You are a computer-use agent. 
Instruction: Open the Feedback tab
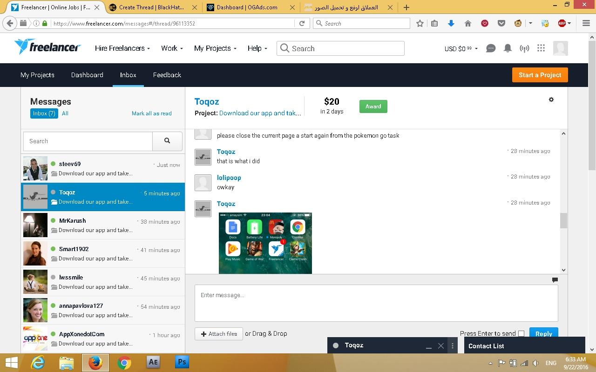click(x=167, y=75)
